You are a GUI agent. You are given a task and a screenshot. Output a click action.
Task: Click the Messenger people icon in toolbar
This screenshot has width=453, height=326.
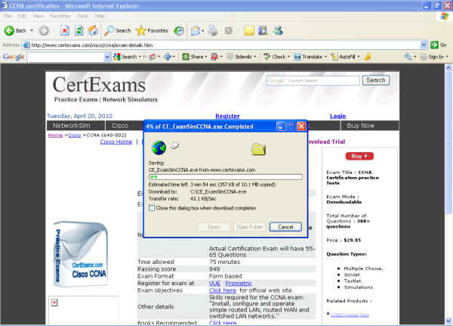tap(278, 30)
